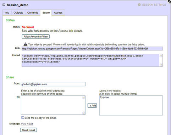Screen dimensions: 171x135
Task: Click Embed box scroll down arrow
Action: pos(161,65)
